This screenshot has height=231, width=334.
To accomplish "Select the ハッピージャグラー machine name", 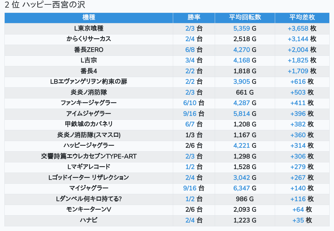I will [x=88, y=146].
